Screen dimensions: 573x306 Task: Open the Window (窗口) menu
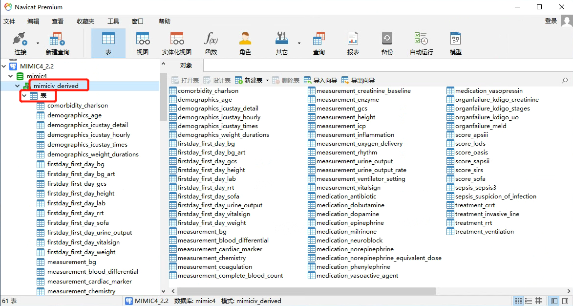137,22
